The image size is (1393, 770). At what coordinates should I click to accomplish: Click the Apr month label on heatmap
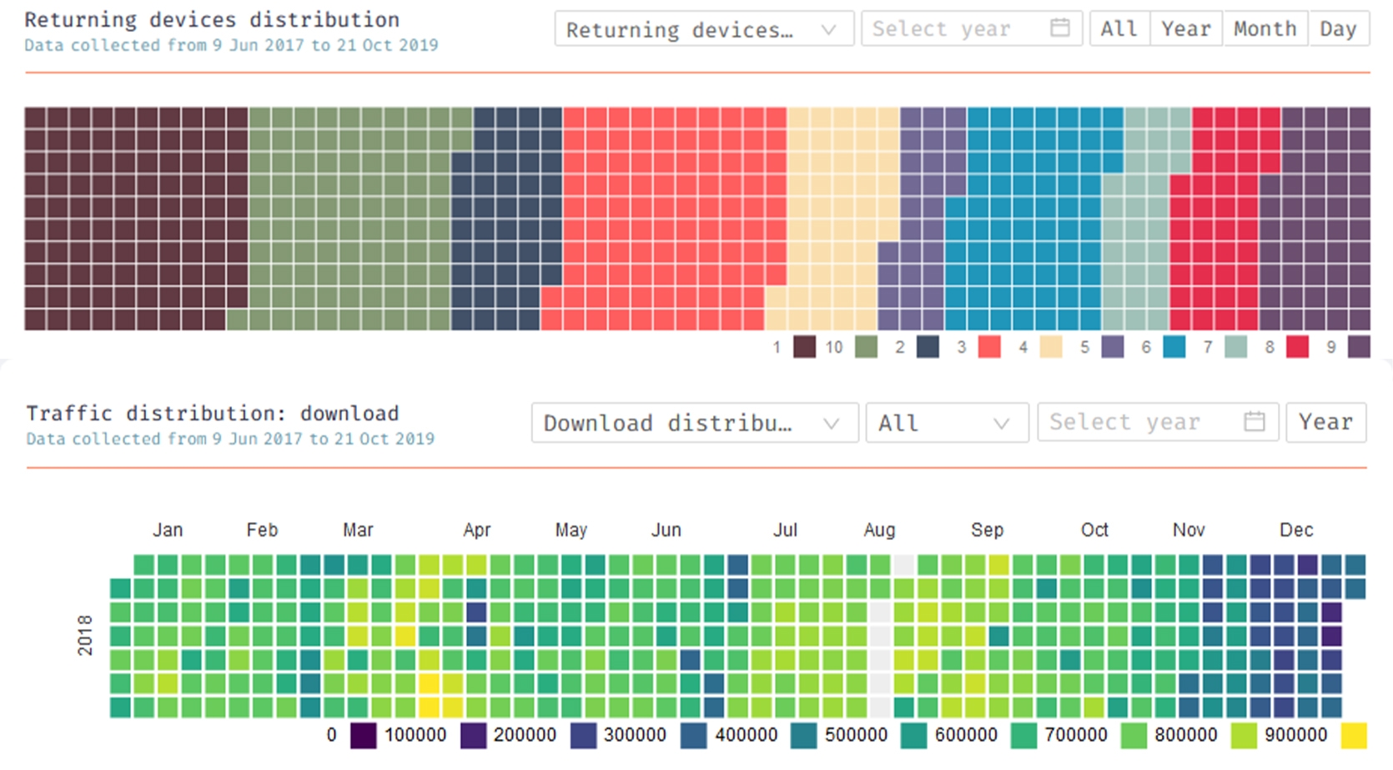click(477, 530)
